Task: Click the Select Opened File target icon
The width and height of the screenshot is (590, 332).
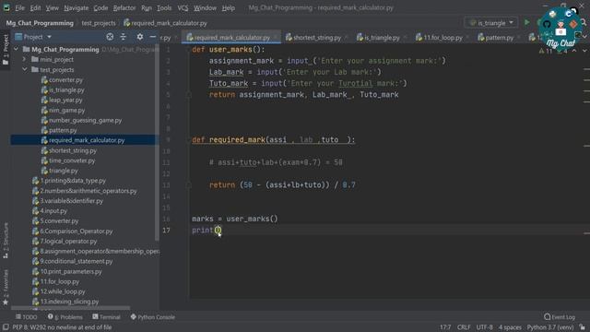Action: pos(110,37)
